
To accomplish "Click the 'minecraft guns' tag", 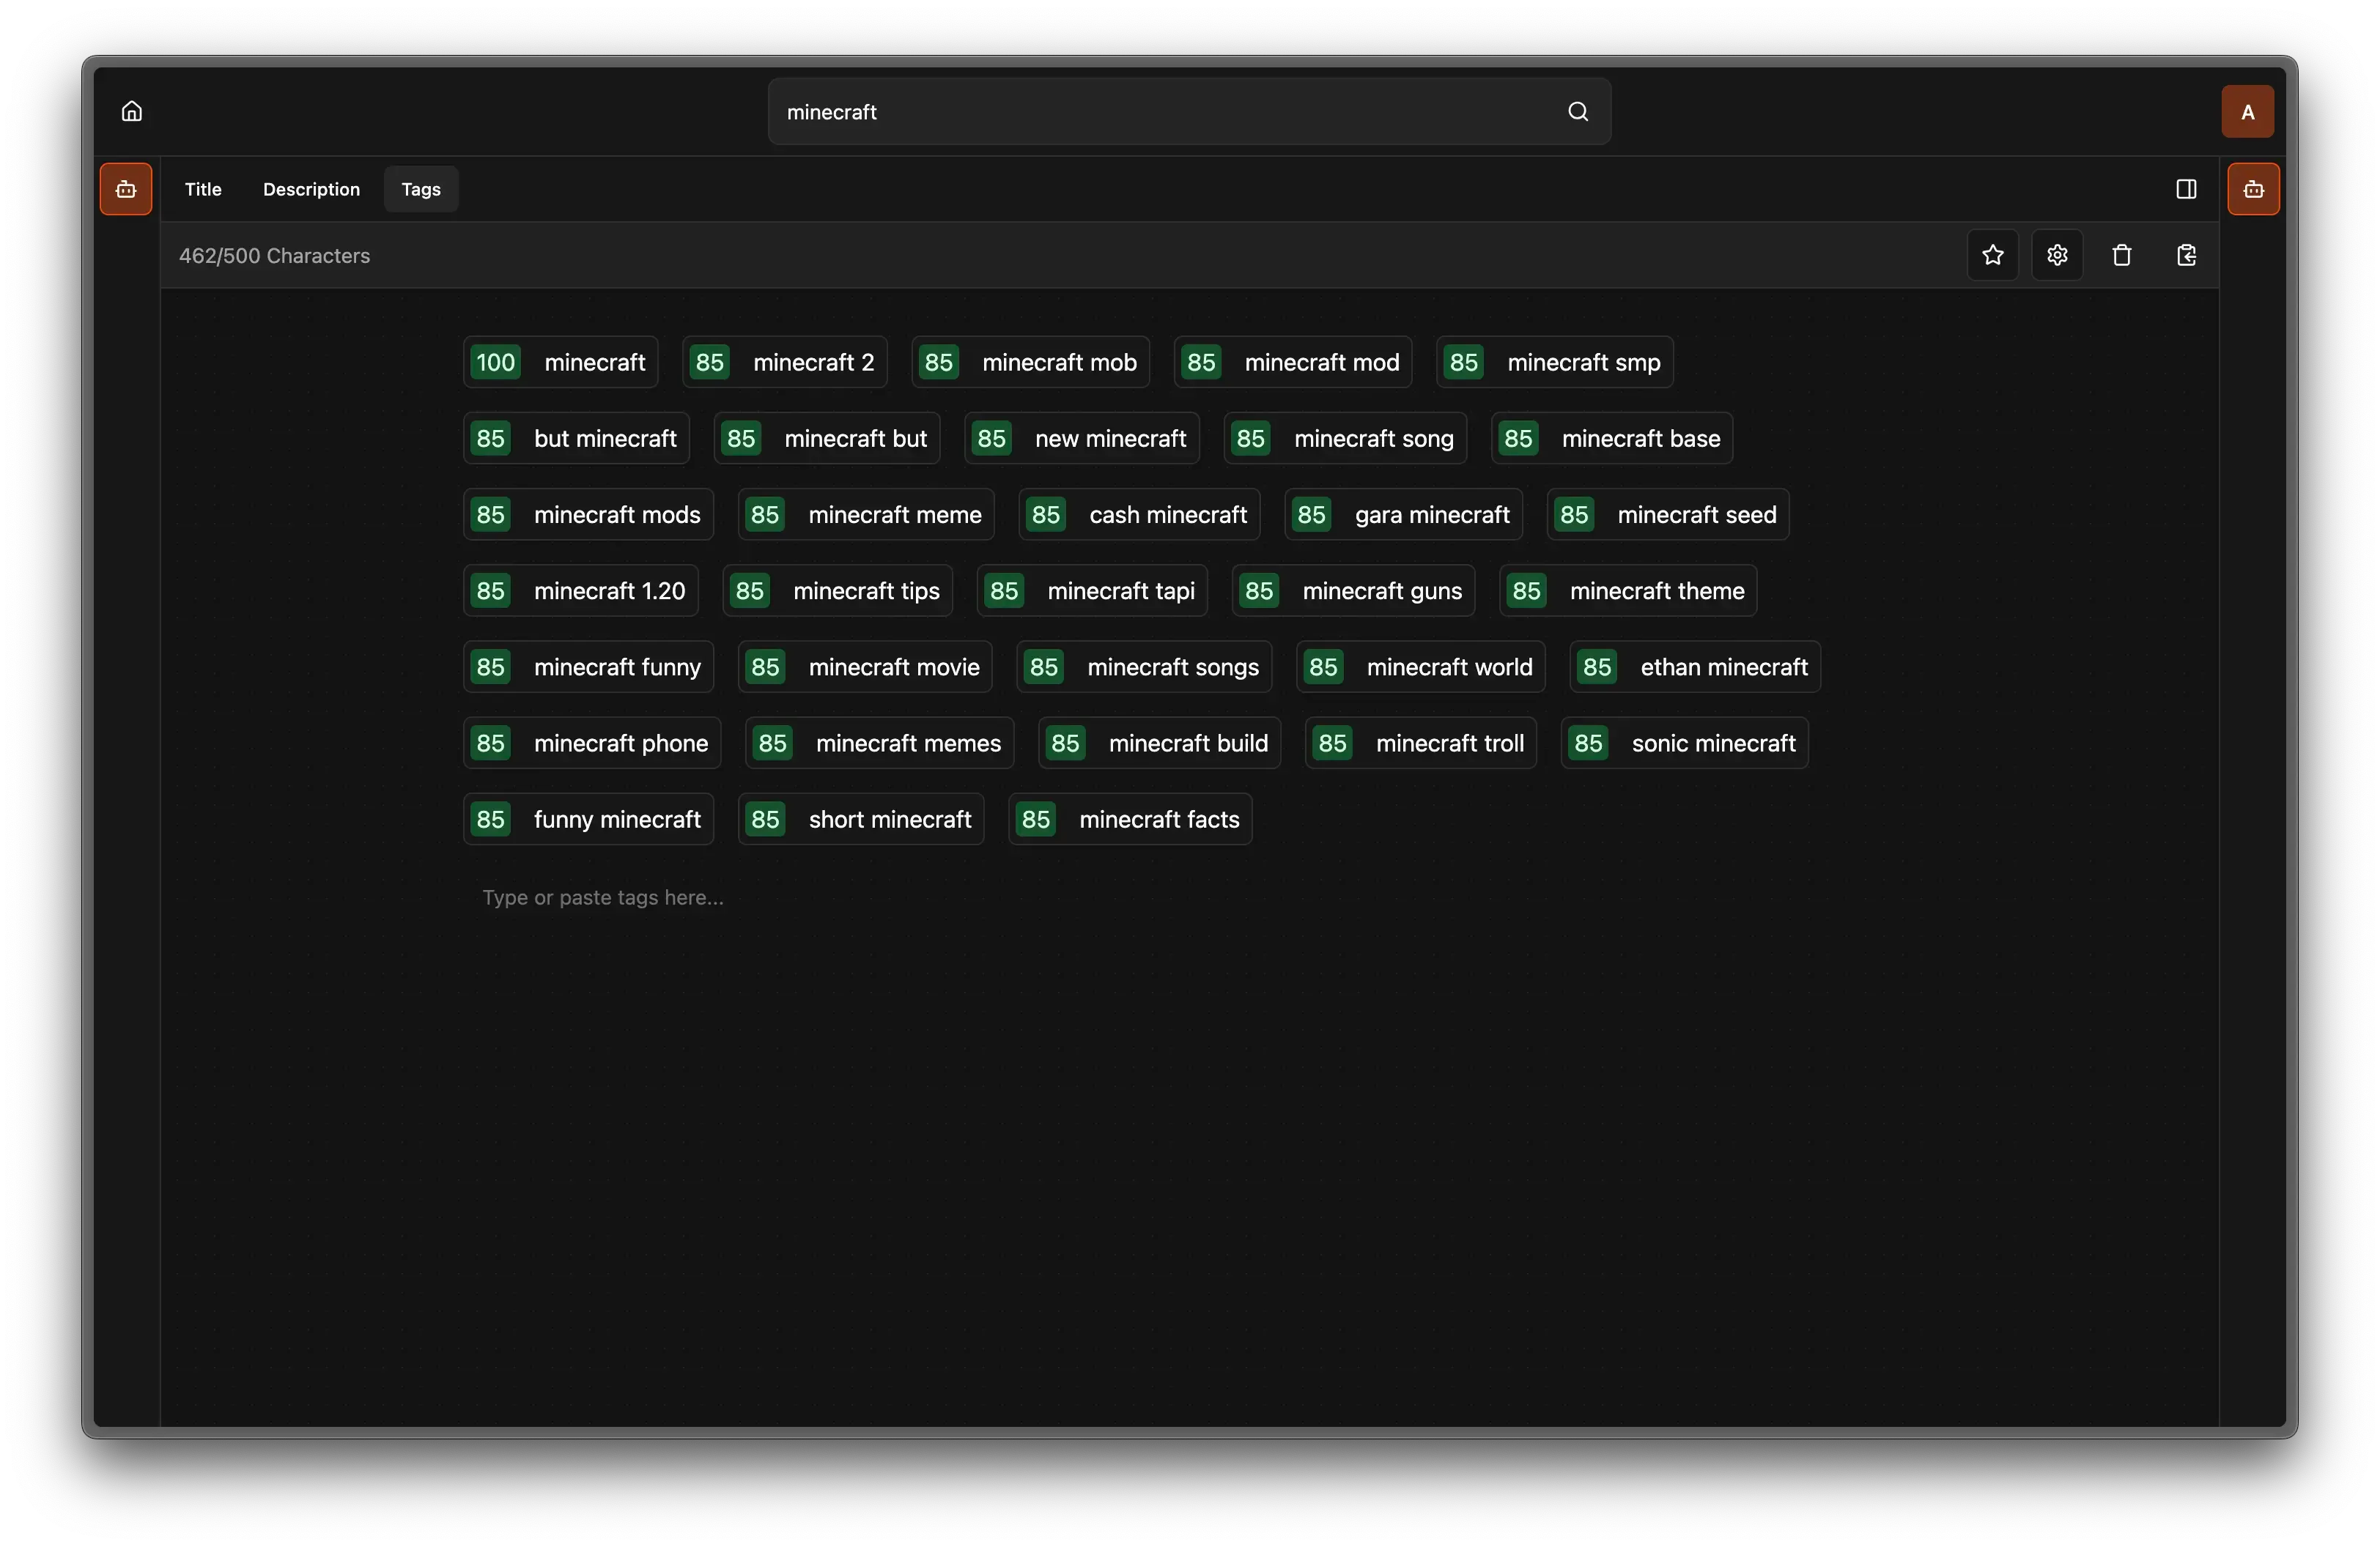I will 1353,590.
